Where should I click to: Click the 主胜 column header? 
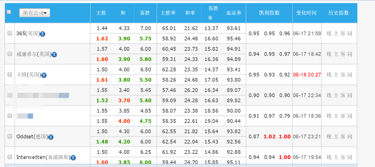[x=101, y=13]
